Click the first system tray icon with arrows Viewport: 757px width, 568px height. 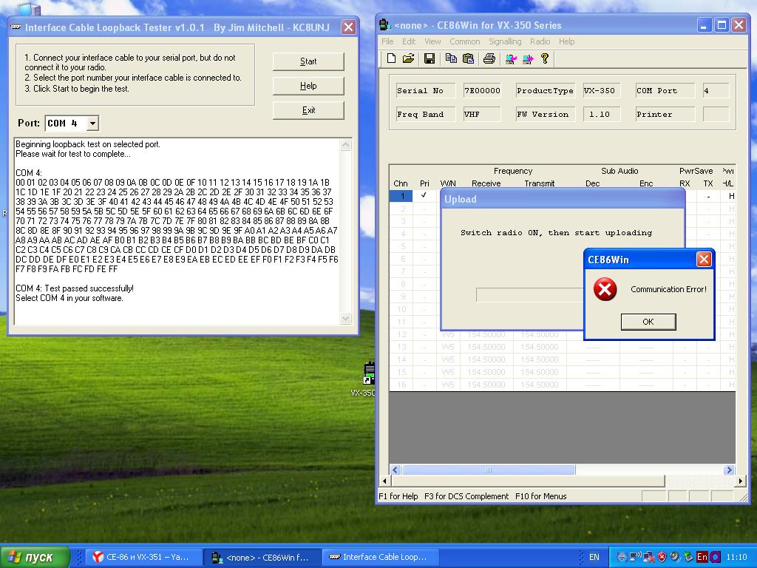622,557
